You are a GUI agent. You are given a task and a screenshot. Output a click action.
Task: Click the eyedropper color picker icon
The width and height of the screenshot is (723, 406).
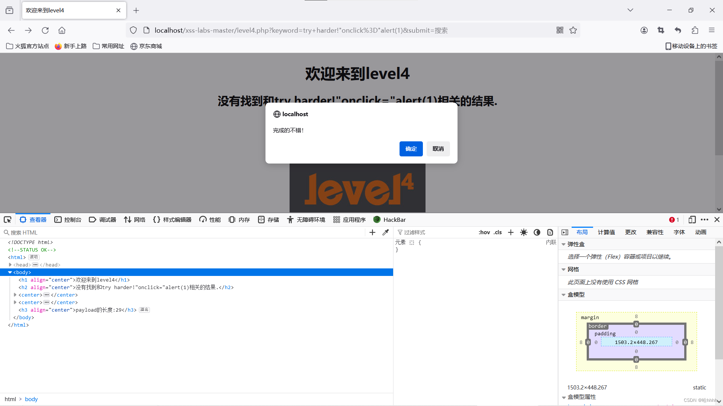coord(385,232)
